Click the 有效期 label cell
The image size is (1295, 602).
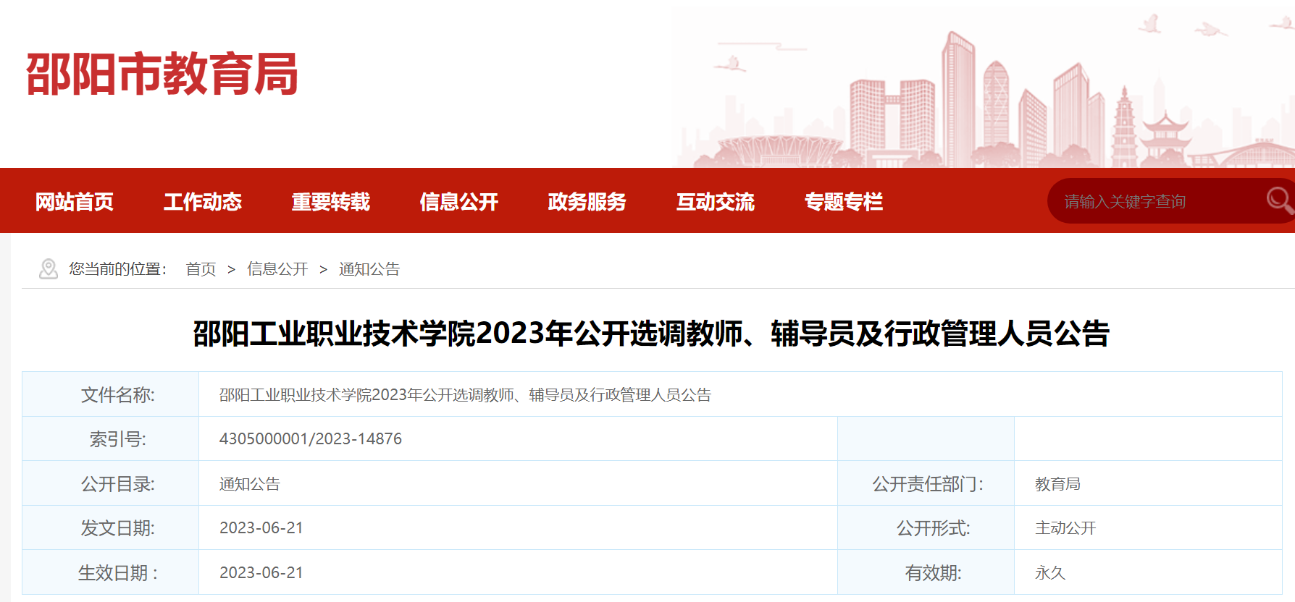click(926, 572)
